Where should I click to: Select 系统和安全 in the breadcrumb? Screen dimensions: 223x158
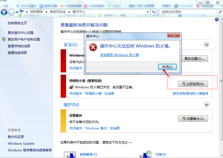58,12
